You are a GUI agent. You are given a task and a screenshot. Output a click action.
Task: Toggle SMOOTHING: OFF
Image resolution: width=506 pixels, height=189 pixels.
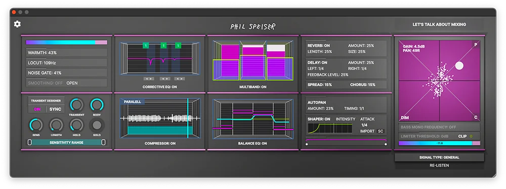46,83
